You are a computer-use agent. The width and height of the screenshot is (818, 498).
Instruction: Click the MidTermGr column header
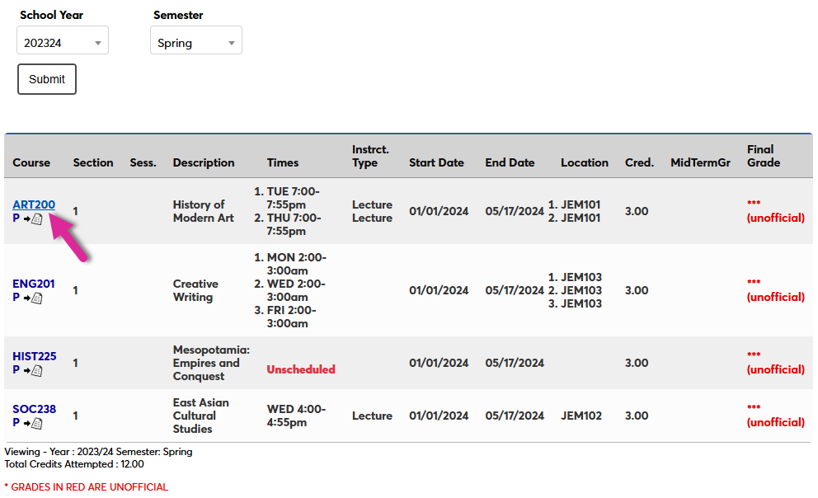(x=700, y=162)
